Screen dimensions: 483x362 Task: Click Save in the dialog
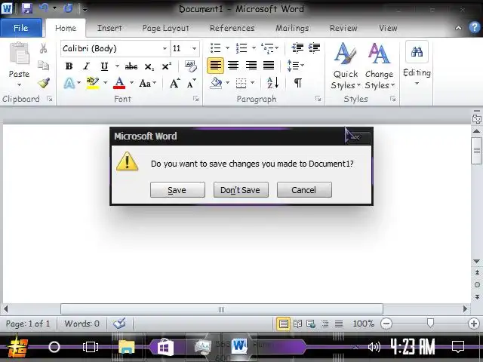click(177, 189)
